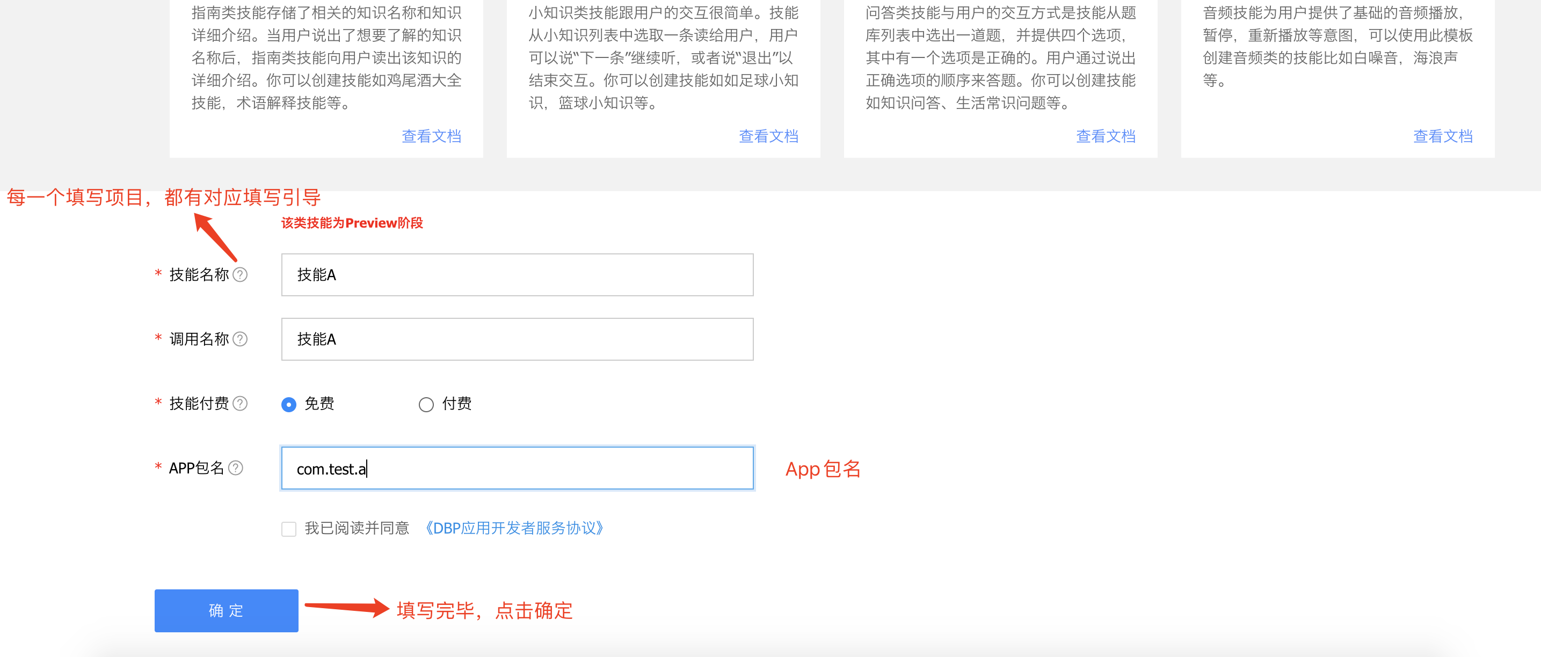1541x657 pixels.
Task: Click help icon next to 技能付费
Action: (240, 404)
